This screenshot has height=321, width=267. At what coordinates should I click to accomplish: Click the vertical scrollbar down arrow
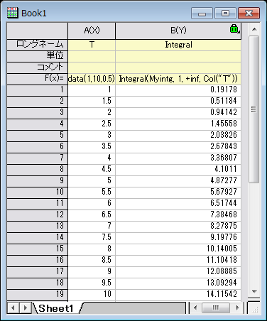pyautogui.click(x=254, y=292)
